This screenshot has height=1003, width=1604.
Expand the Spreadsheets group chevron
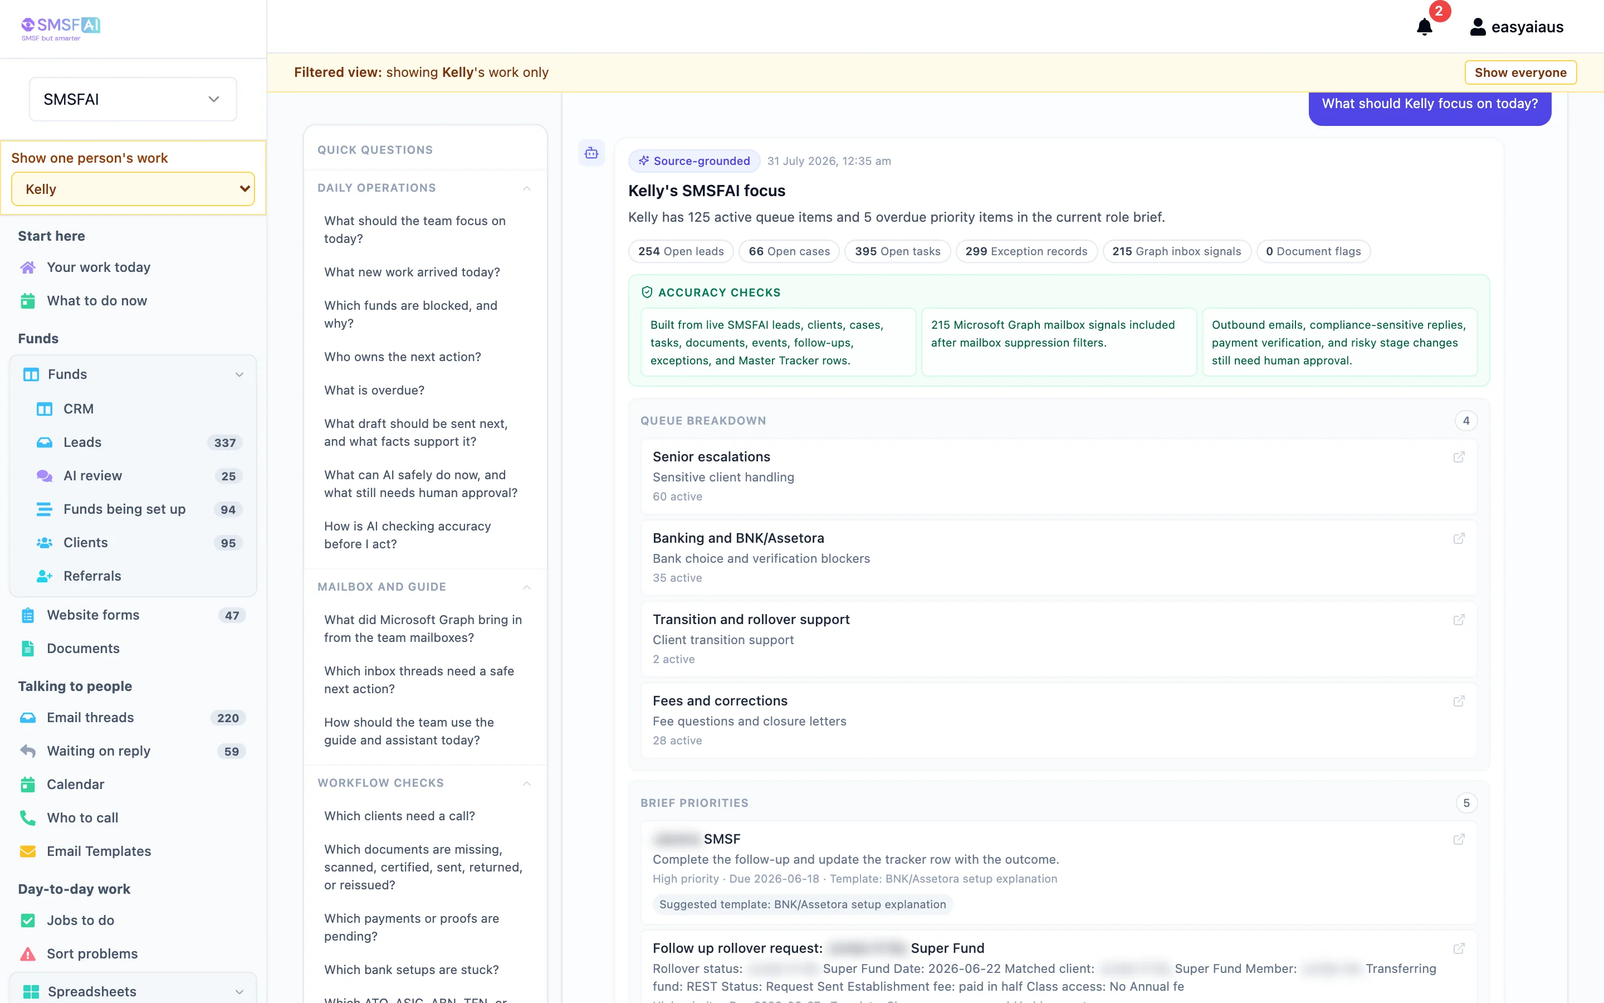pyautogui.click(x=239, y=992)
